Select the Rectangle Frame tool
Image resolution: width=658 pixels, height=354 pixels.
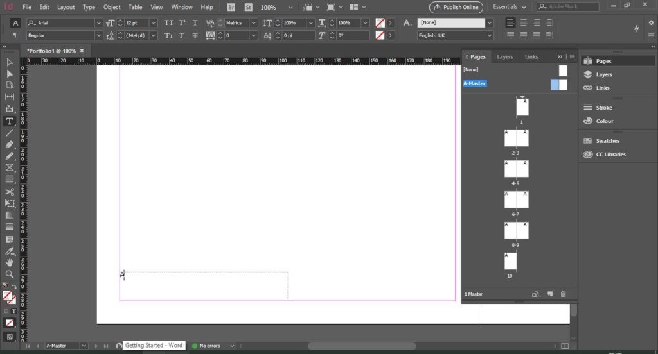click(9, 167)
